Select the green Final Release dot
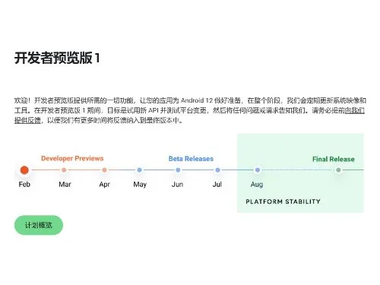This screenshot has width=380, height=285. (338, 170)
